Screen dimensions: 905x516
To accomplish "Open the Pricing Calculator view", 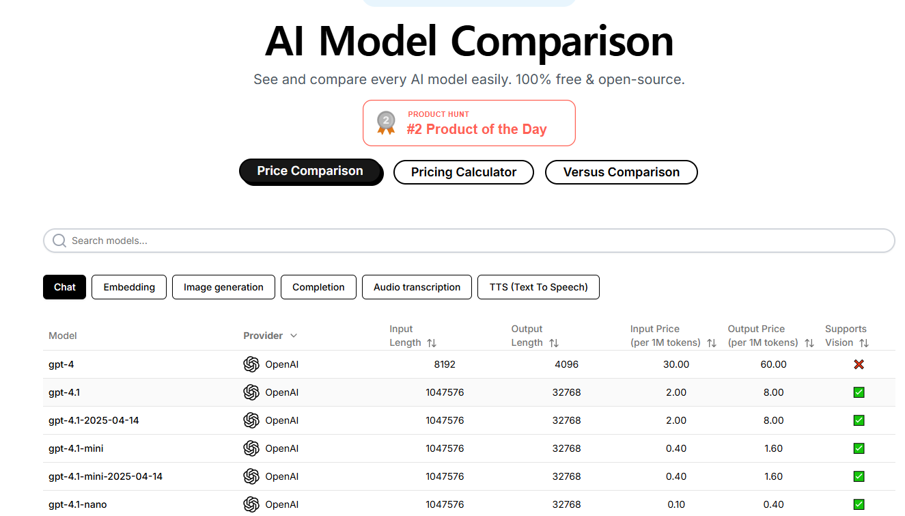I will click(463, 172).
